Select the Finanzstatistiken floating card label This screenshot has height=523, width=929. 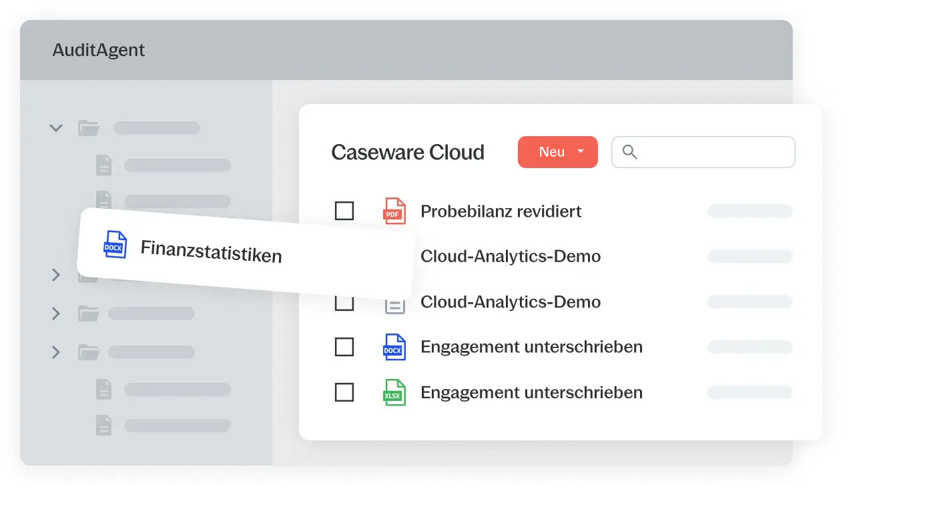(x=211, y=252)
